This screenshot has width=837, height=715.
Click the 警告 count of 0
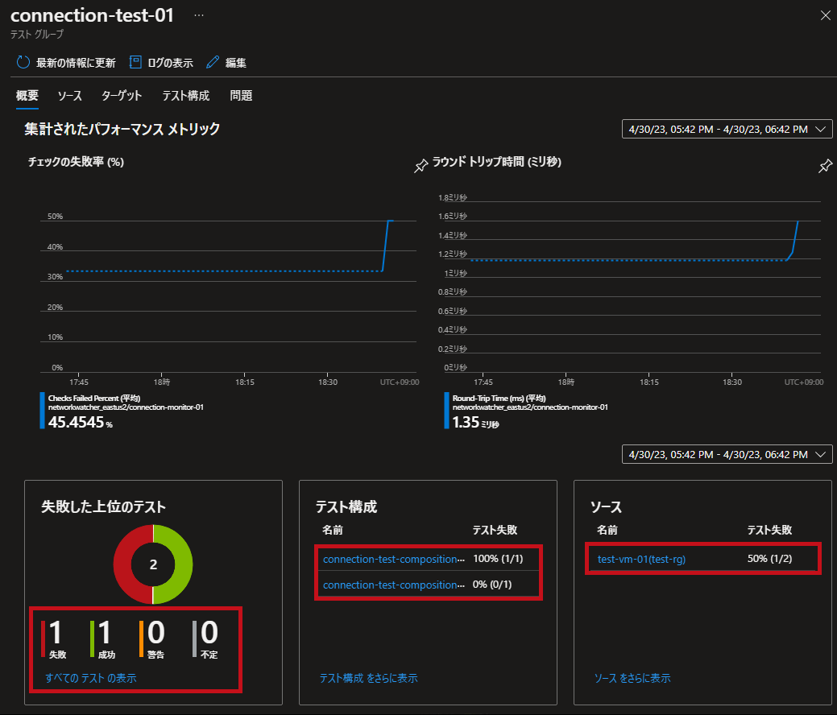point(155,633)
